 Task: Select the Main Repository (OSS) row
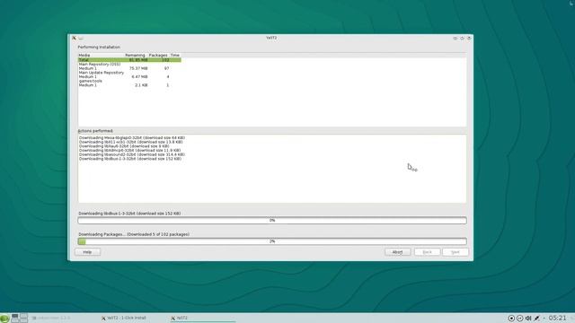click(x=129, y=64)
